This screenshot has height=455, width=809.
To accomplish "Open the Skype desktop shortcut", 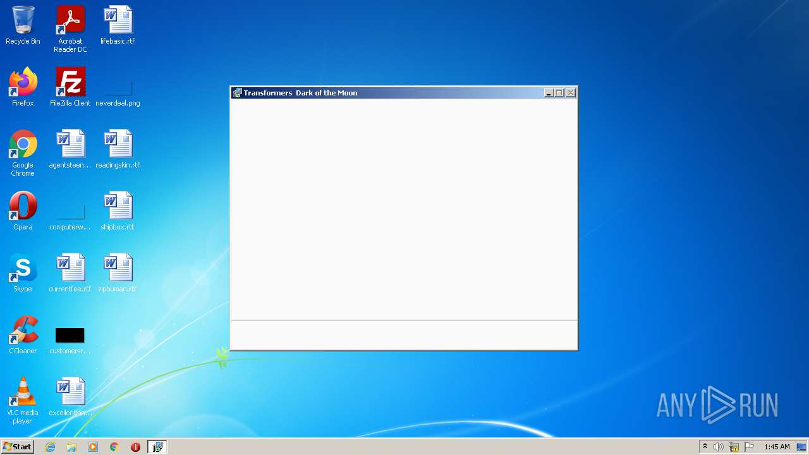I will pyautogui.click(x=23, y=273).
